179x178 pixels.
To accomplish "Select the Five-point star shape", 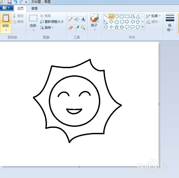I will click(117, 27).
